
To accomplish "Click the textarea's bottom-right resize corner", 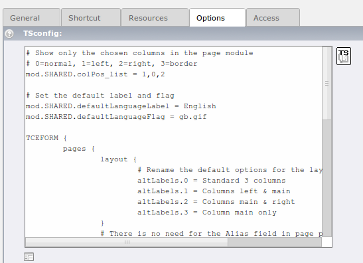I will click(327, 242).
